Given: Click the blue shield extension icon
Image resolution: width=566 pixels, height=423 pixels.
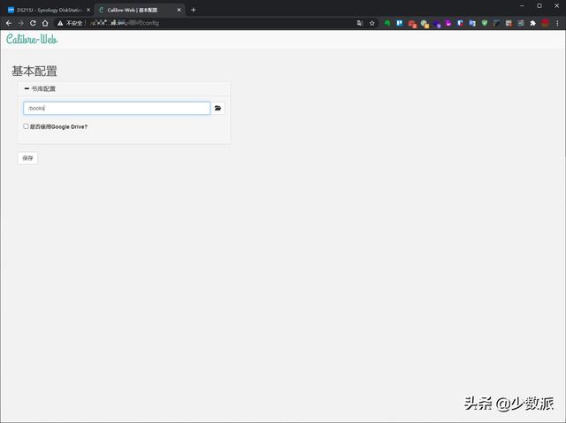Looking at the screenshot, I should (460, 23).
